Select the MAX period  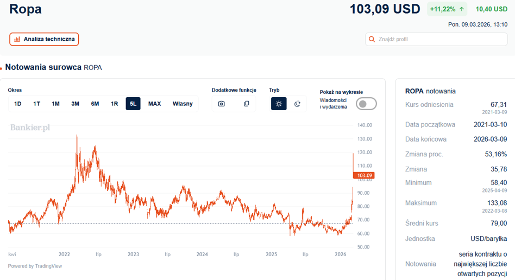point(154,104)
